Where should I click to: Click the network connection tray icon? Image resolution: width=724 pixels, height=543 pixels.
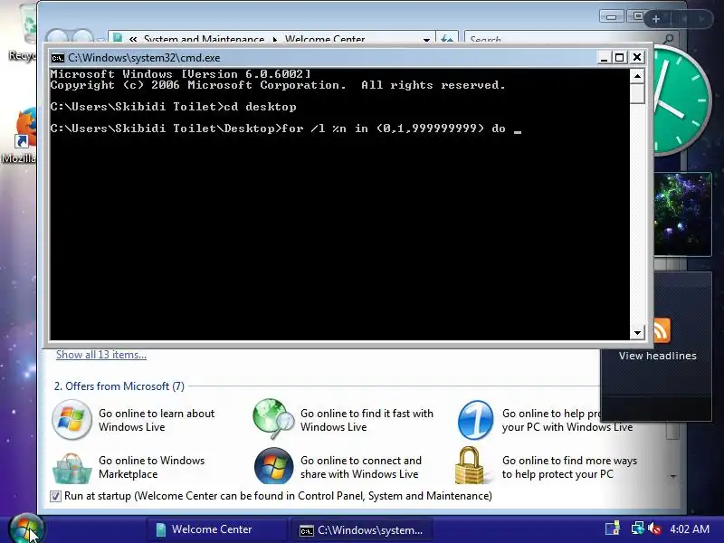pos(638,529)
